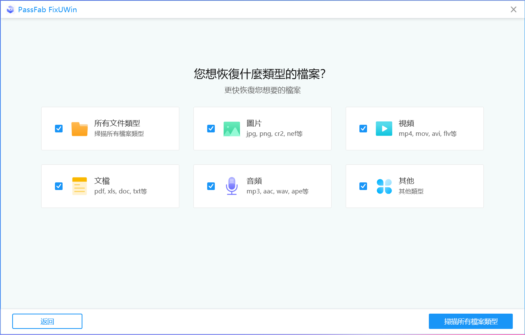525x335 pixels.
Task: Uncheck the 視頻 video checkbox
Action: [363, 129]
